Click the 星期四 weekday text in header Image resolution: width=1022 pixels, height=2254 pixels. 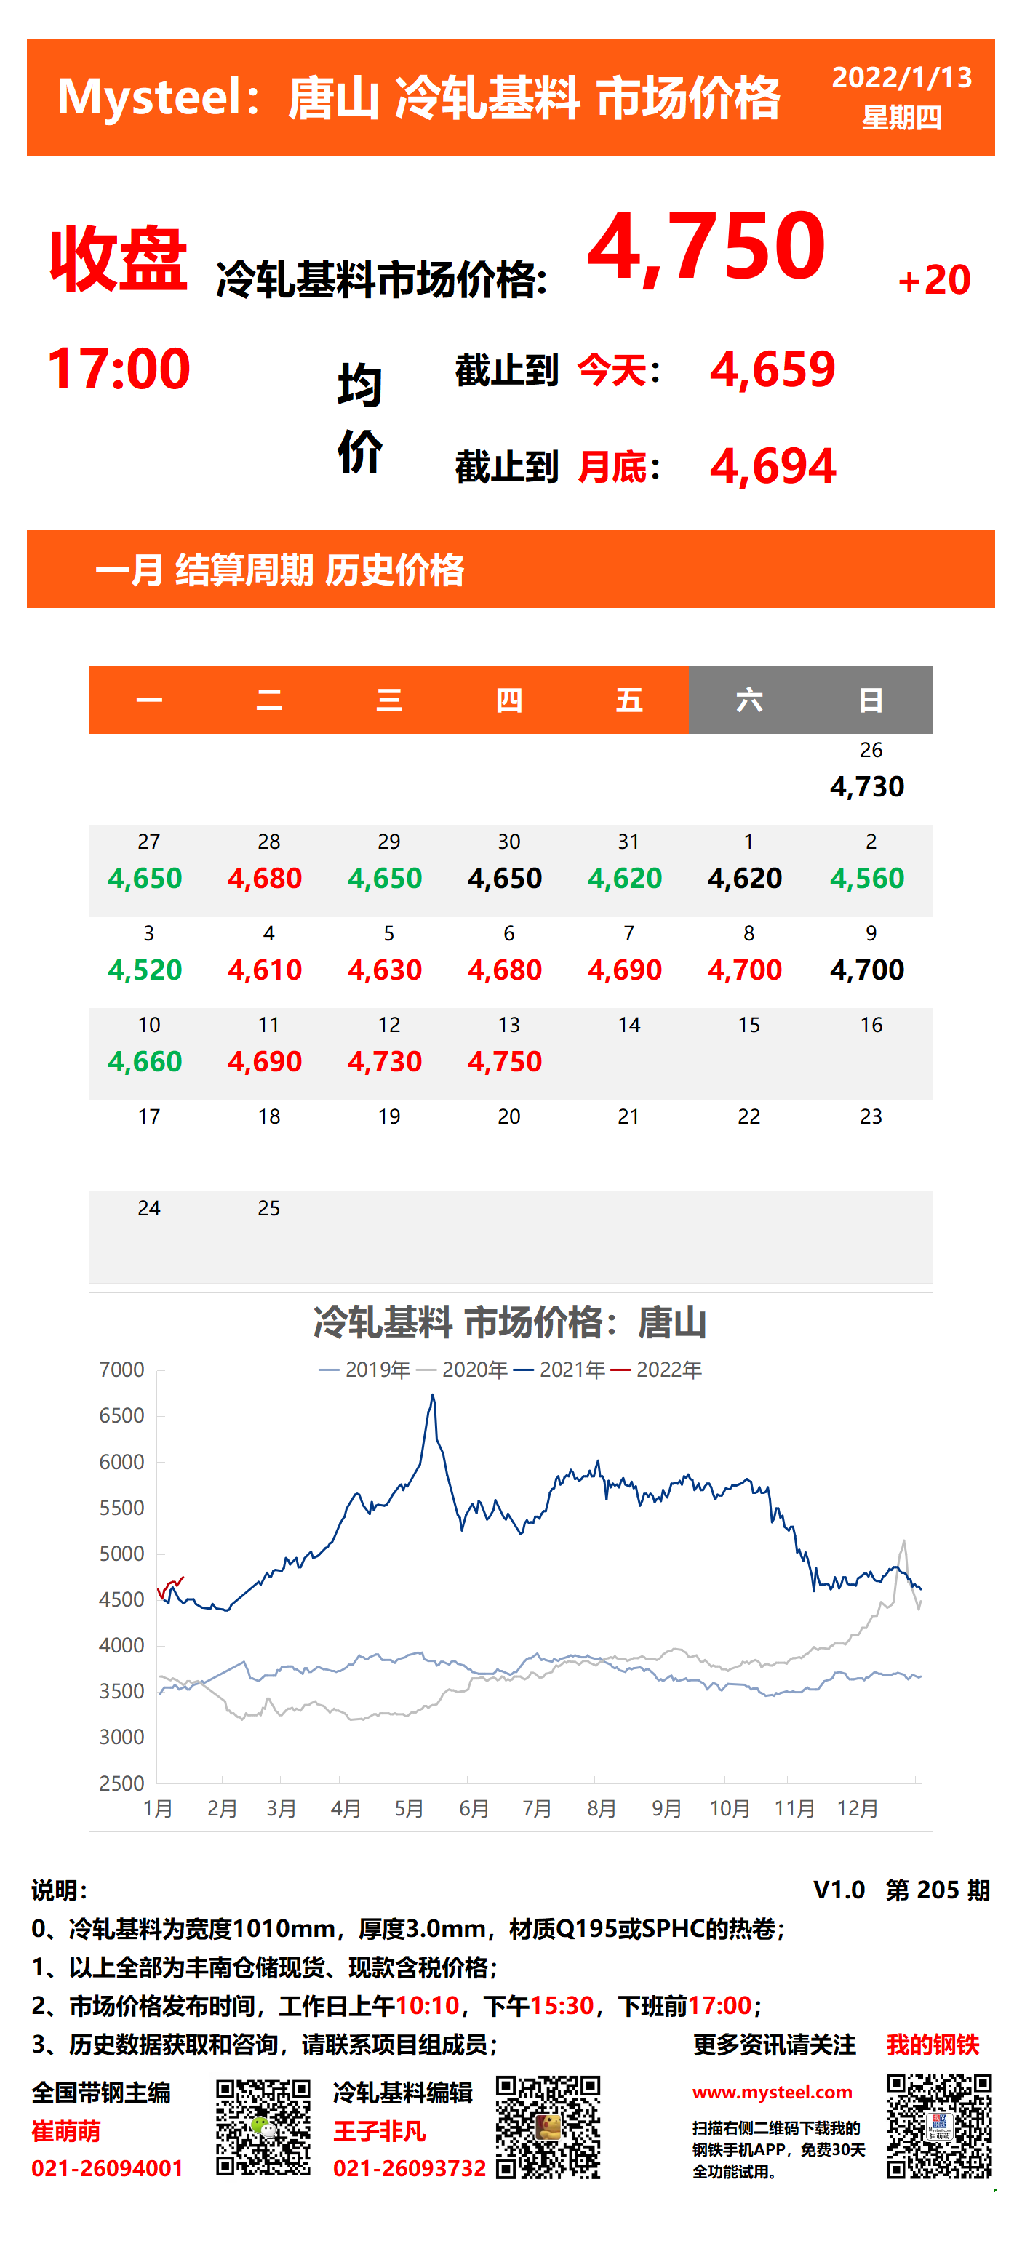click(901, 117)
